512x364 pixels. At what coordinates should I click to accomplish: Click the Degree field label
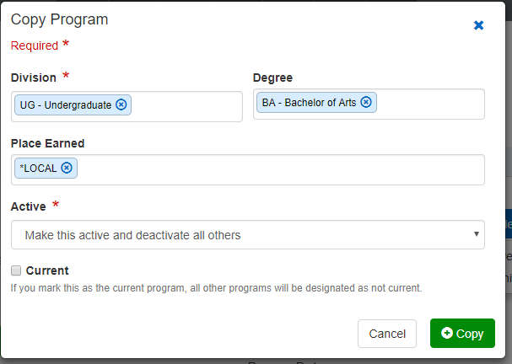(272, 78)
